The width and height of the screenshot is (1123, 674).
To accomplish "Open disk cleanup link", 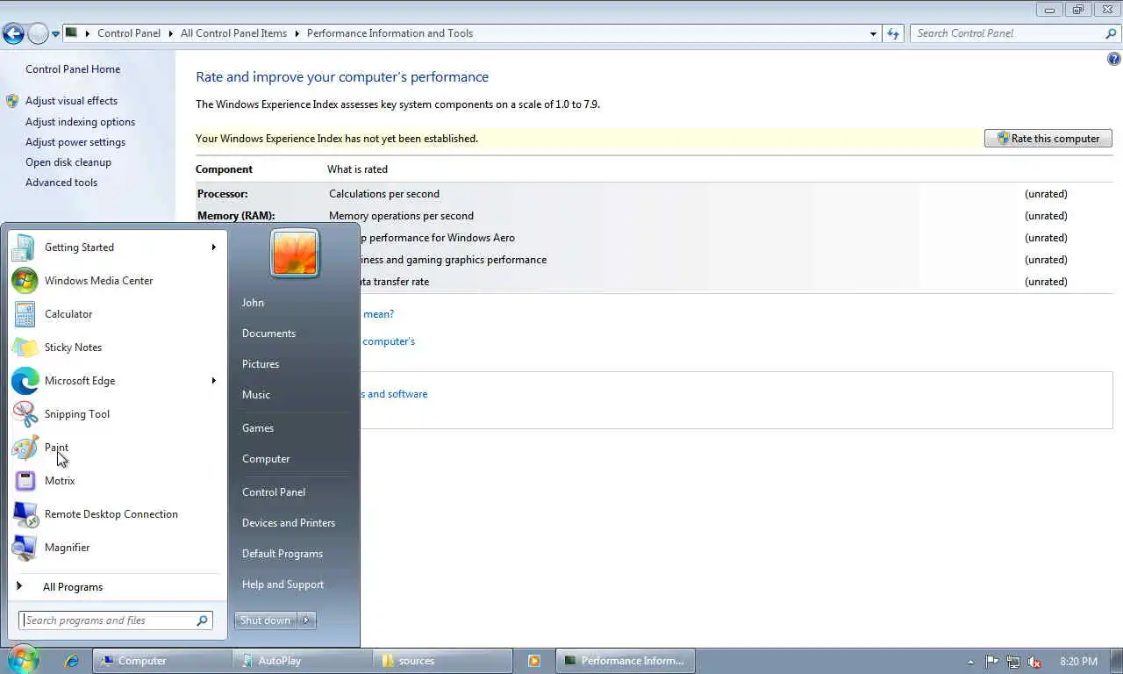I will [68, 162].
